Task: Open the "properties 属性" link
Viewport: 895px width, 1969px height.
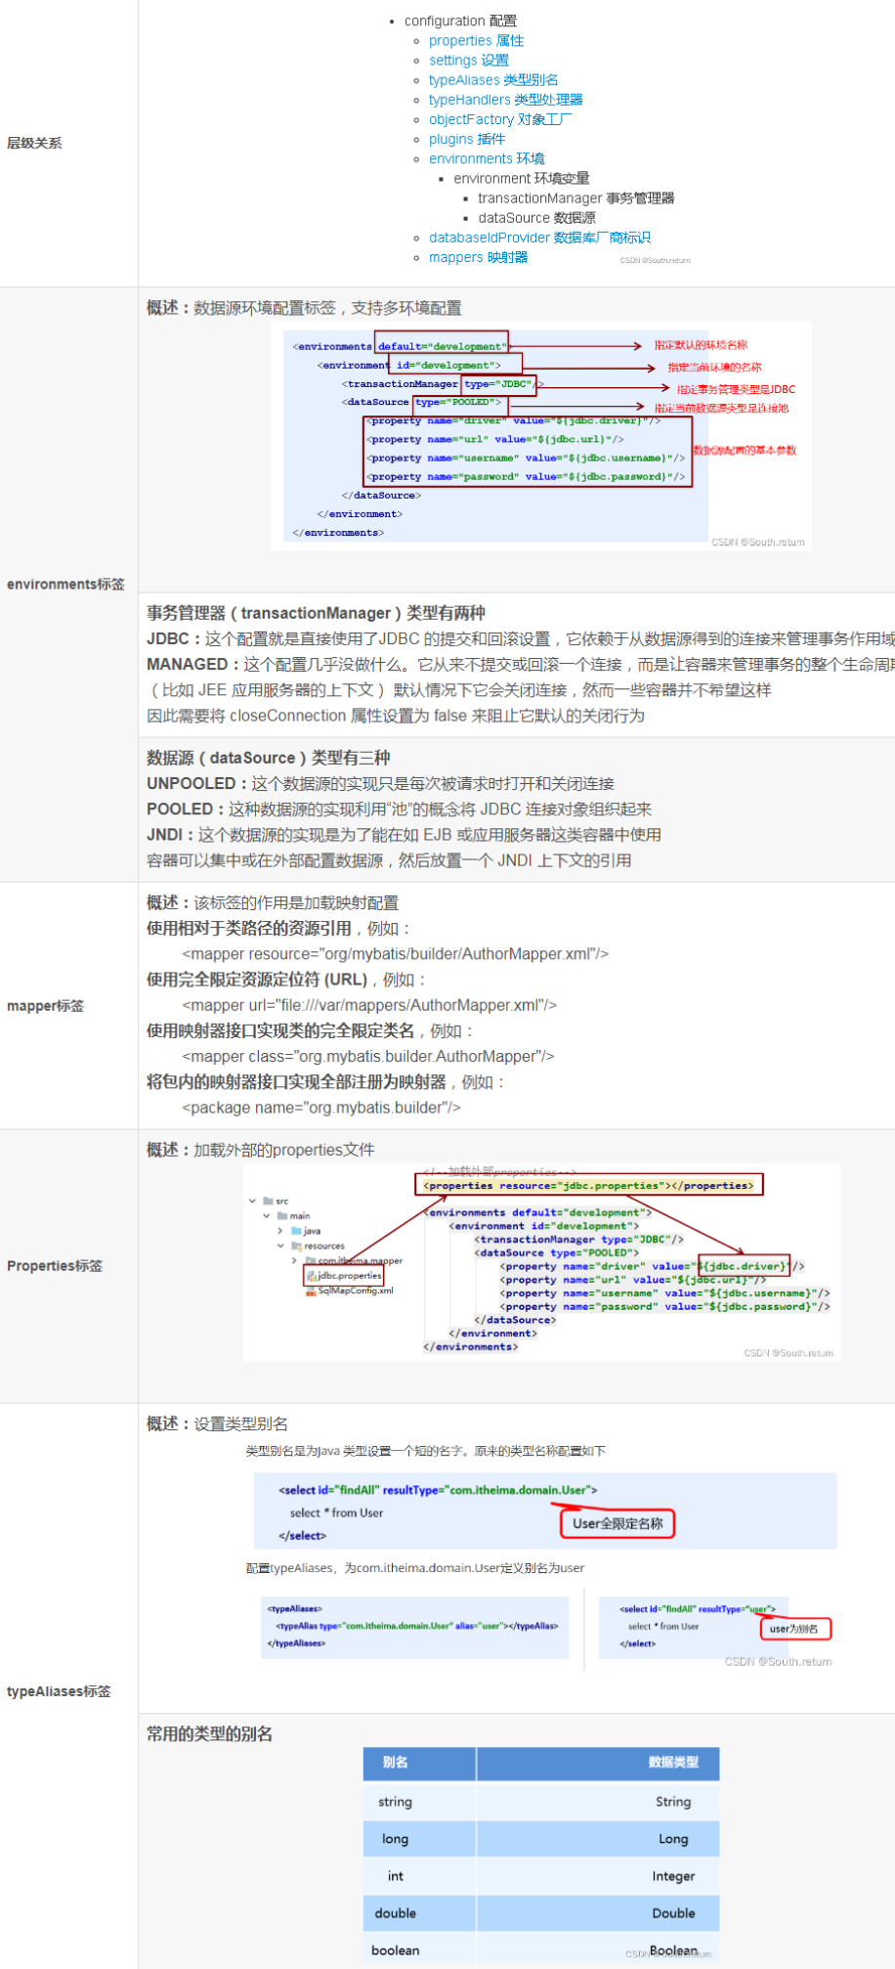Action: pyautogui.click(x=476, y=41)
